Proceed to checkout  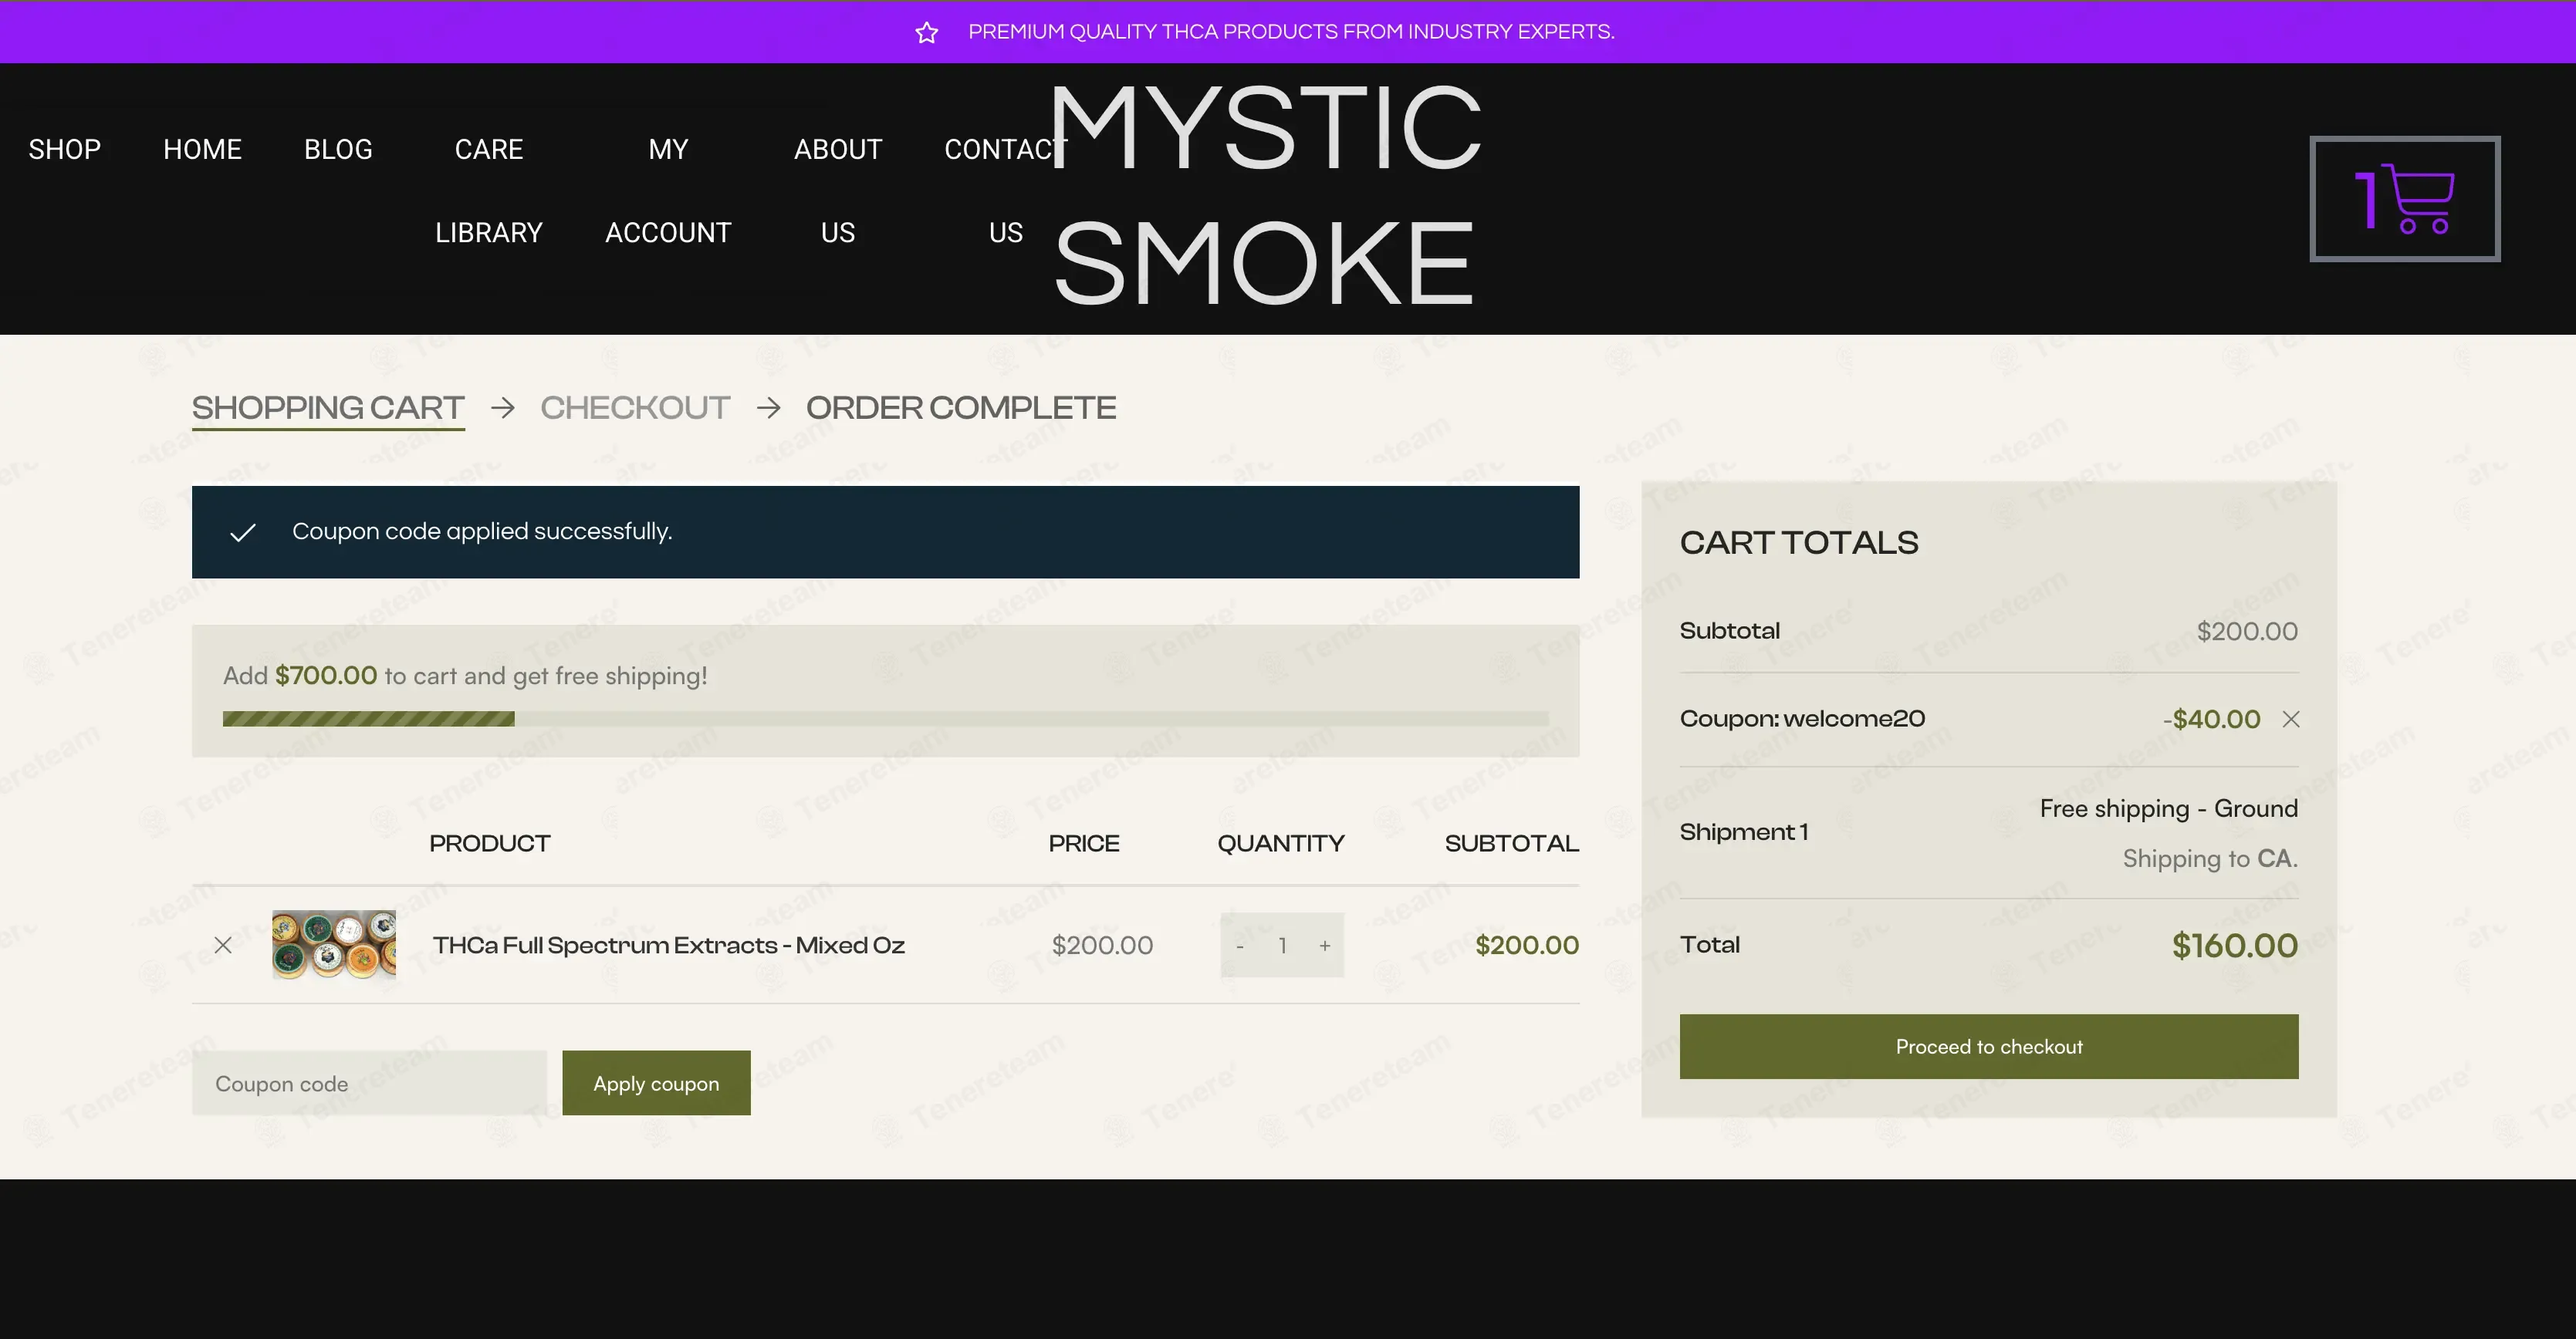pos(1989,1046)
